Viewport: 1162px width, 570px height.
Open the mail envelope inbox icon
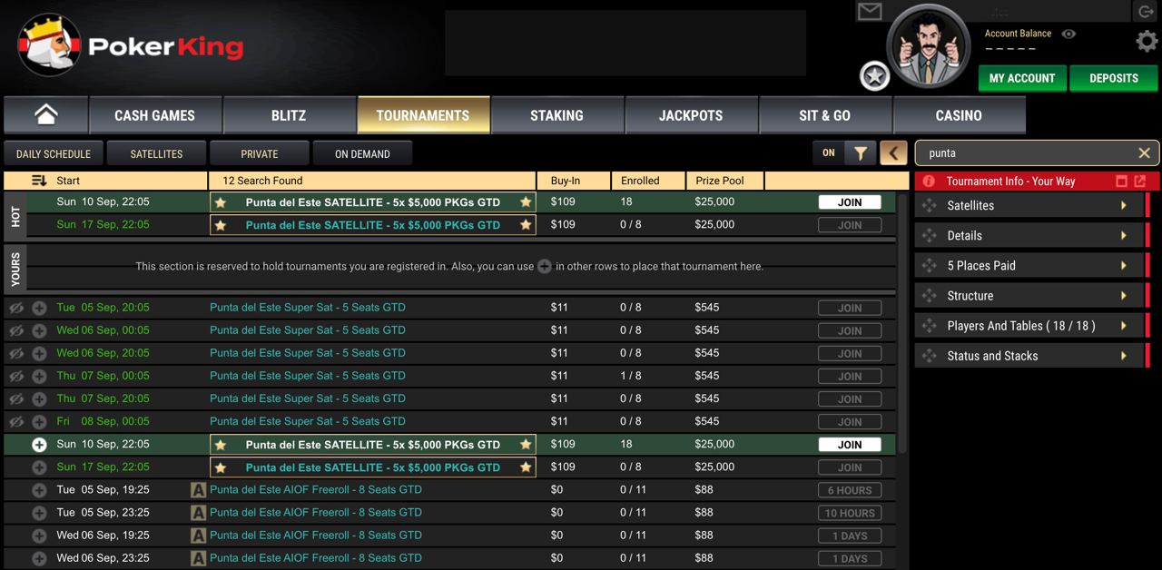point(870,11)
